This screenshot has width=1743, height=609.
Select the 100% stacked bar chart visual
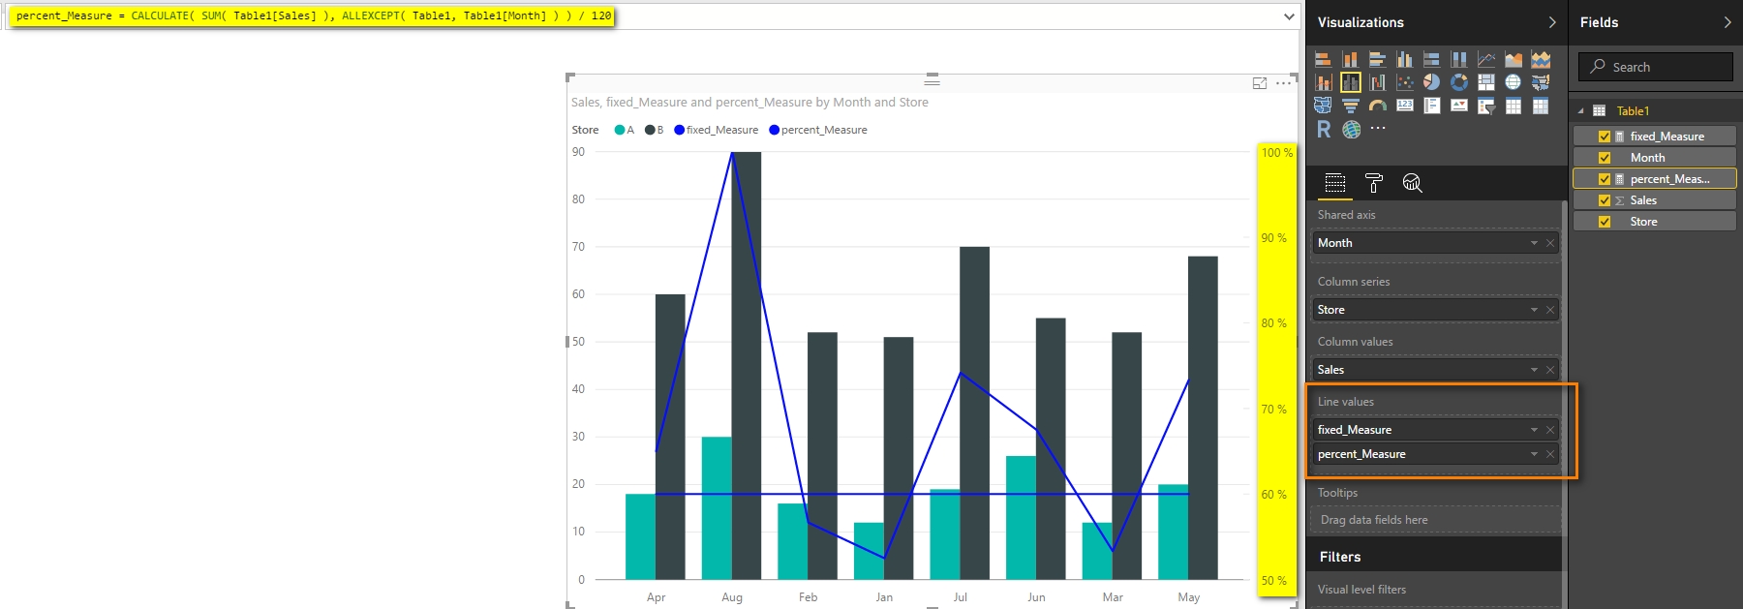(1431, 59)
